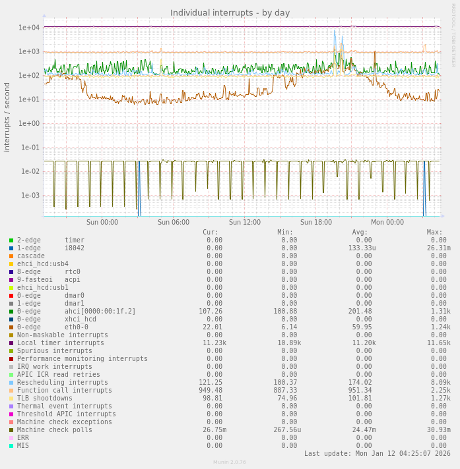Click the Machine check polls swatch

click(11, 430)
